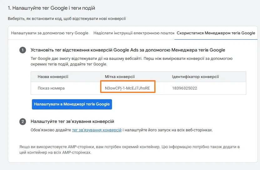Click the 'Назва конверсії' column header

tap(53, 77)
